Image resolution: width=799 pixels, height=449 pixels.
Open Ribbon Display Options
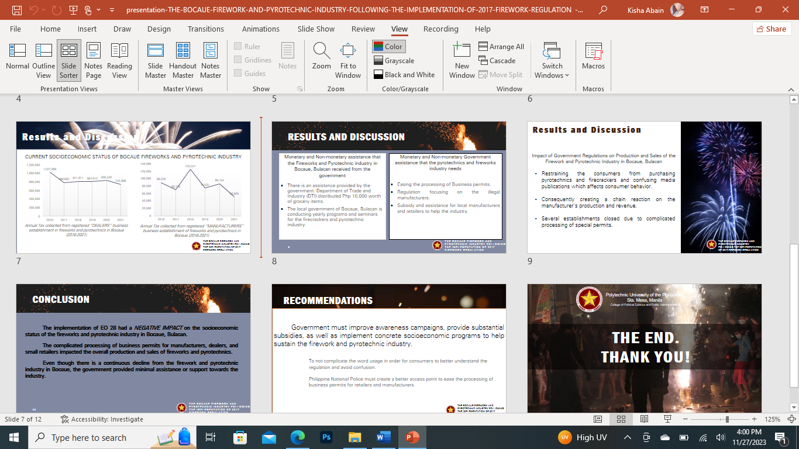pyautogui.click(x=705, y=10)
